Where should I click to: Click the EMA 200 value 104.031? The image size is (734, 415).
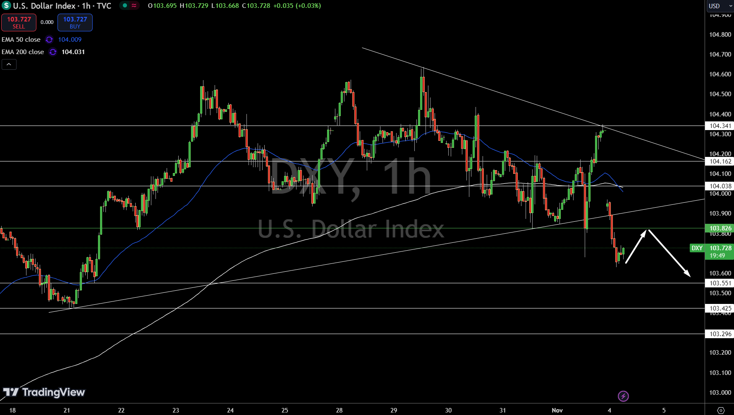click(73, 52)
